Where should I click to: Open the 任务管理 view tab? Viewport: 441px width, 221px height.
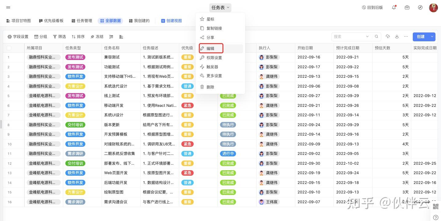tap(82, 21)
